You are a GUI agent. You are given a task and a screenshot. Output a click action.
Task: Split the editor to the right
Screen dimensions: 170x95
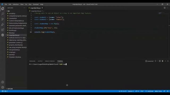(x=165, y=8)
